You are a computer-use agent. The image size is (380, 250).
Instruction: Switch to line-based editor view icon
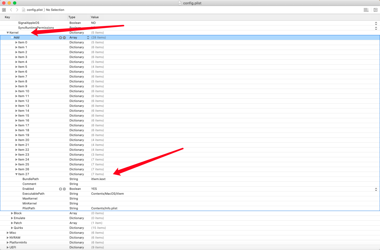pyautogui.click(x=366, y=10)
